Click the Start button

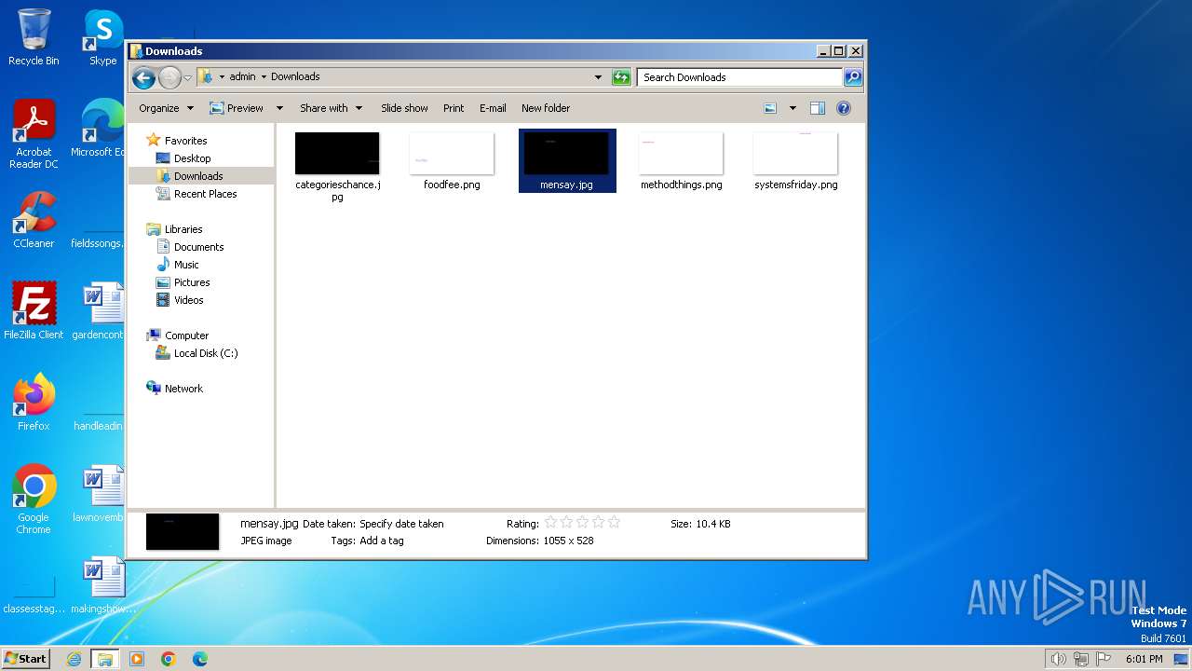[25, 658]
